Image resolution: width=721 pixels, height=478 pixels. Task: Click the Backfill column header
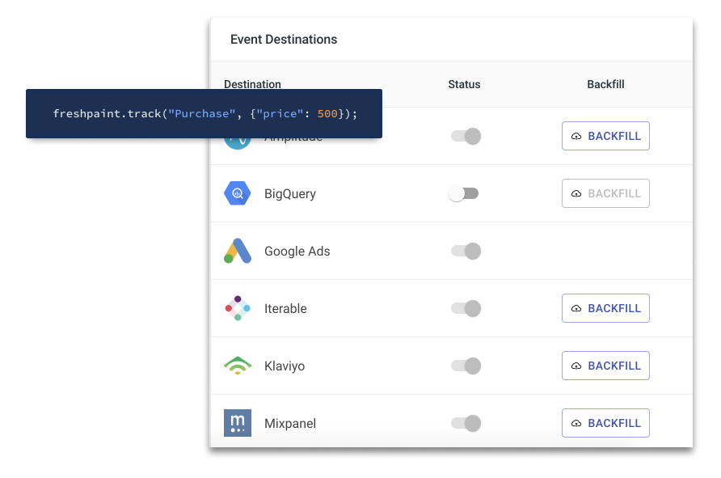(605, 84)
